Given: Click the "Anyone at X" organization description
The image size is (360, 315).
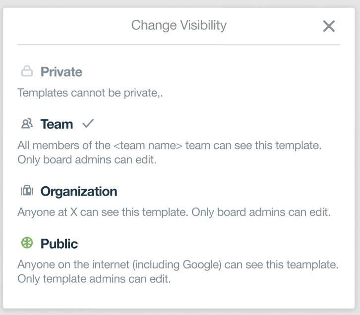Looking at the screenshot, I should click(174, 212).
